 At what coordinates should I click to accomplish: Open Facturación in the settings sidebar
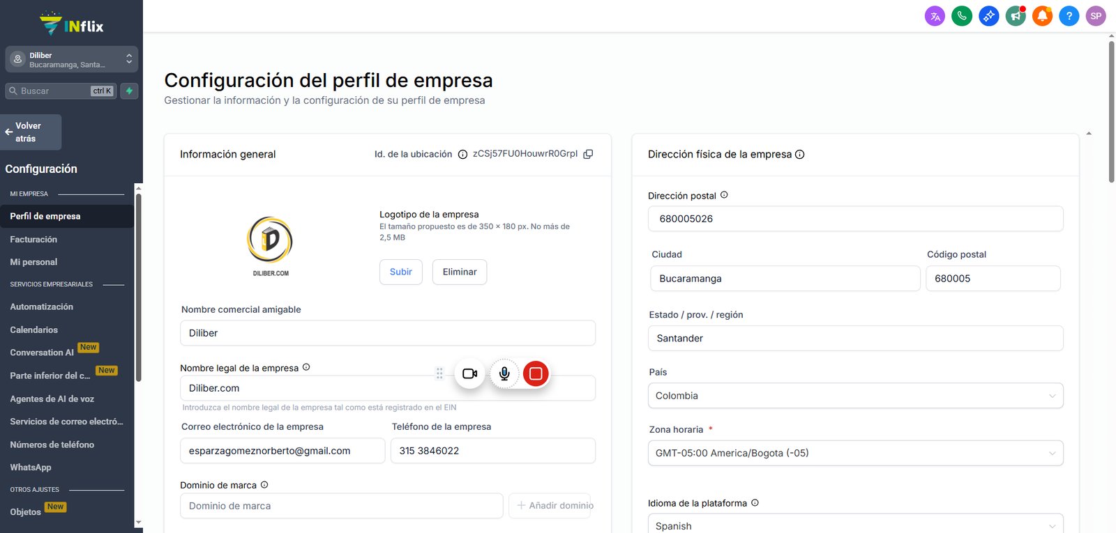click(x=33, y=240)
